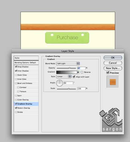Toggle the Preview checkbox
This screenshot has width=130, height=142.
point(108,73)
